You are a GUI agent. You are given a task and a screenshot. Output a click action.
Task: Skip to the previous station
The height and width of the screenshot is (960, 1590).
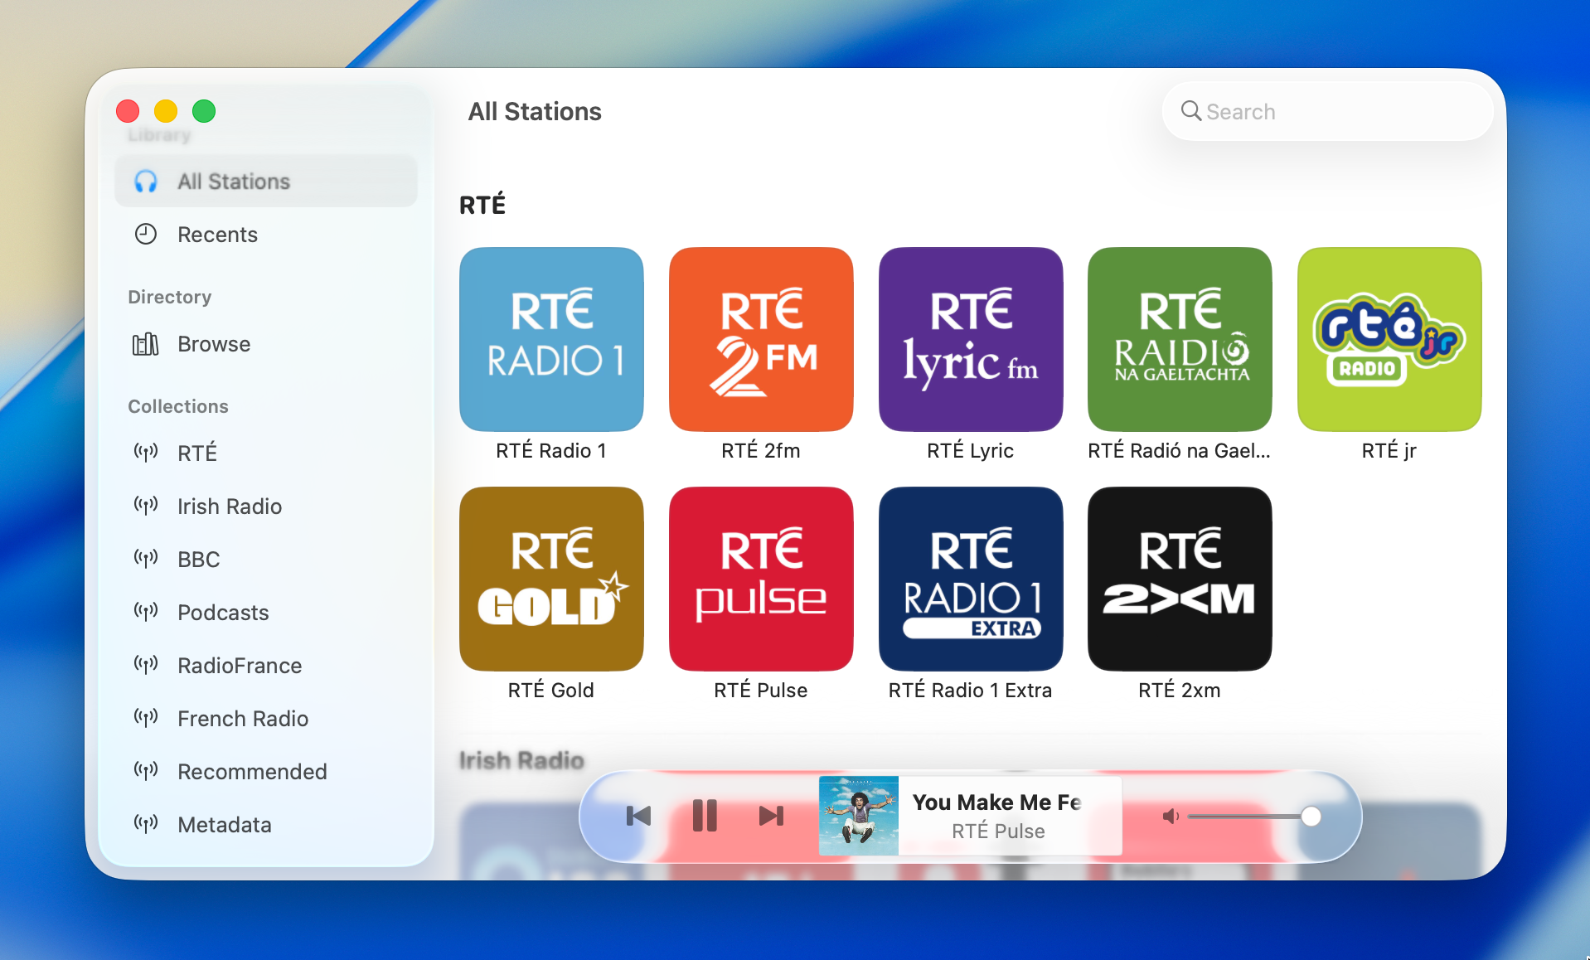coord(638,816)
